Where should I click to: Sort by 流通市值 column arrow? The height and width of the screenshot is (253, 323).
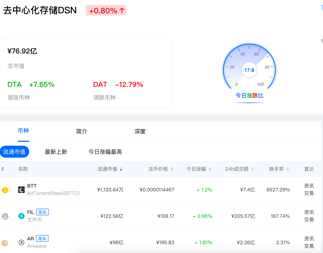click(121, 169)
